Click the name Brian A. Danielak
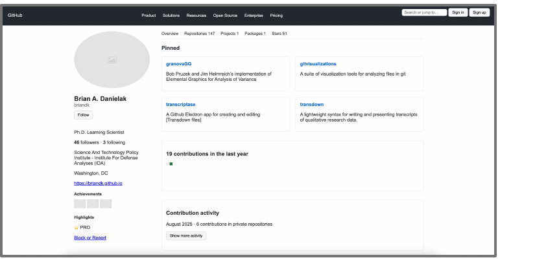The width and height of the screenshot is (535, 260). coord(101,99)
